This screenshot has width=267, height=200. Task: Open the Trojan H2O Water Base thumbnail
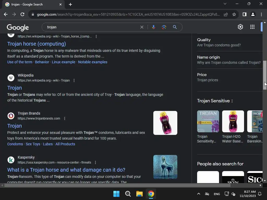pos(233,121)
